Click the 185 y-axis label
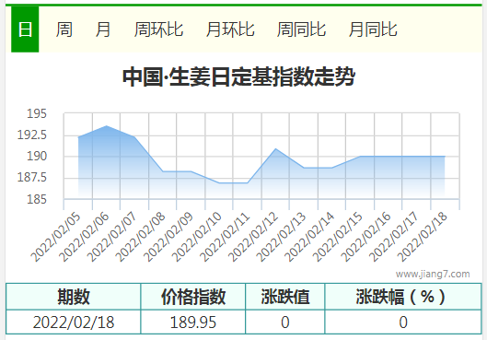The image size is (487, 340). pos(37,199)
